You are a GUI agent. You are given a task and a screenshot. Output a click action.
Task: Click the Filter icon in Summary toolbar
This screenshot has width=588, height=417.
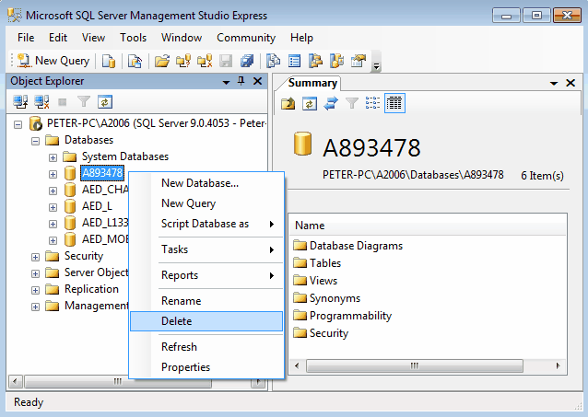pyautogui.click(x=352, y=103)
